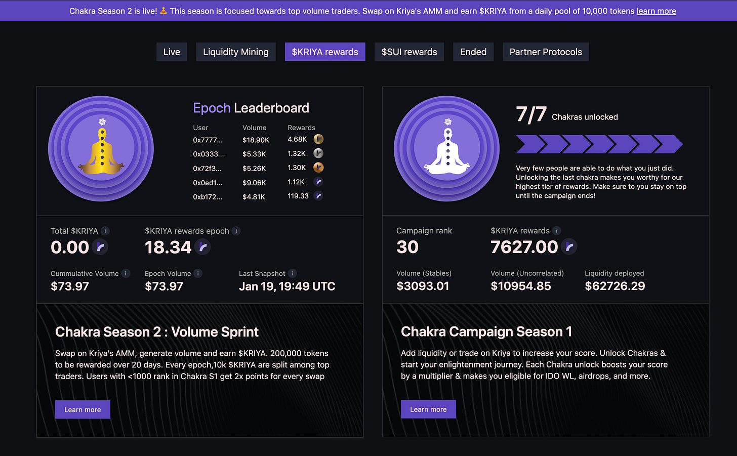The width and height of the screenshot is (737, 456).
Task: Open the Partner Protocols tab
Action: pyautogui.click(x=546, y=52)
